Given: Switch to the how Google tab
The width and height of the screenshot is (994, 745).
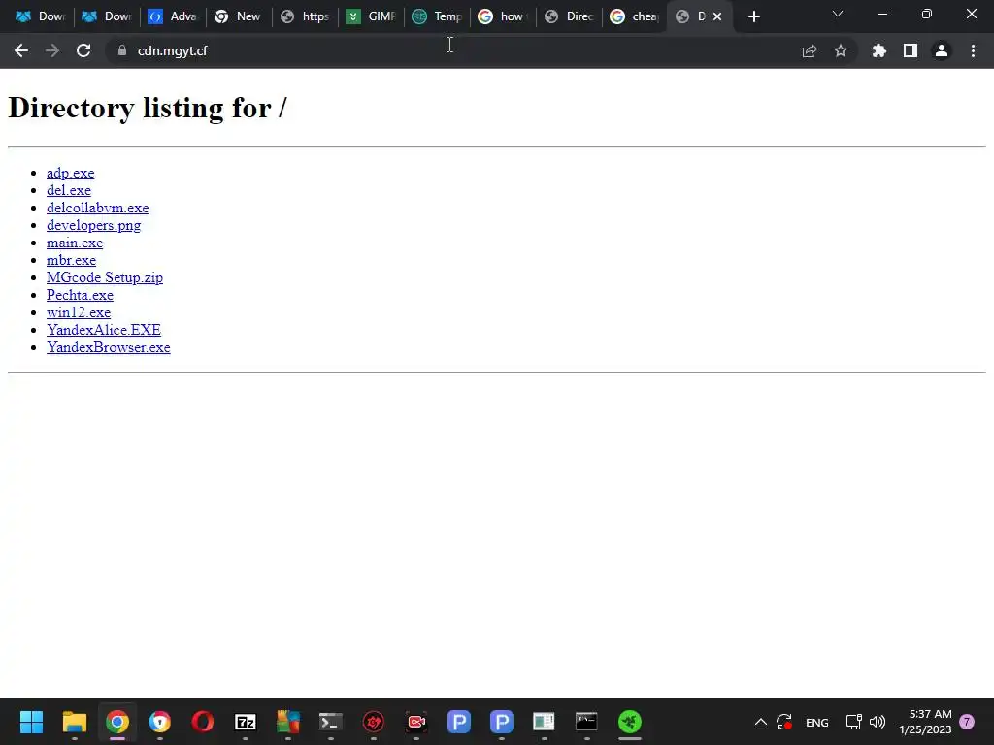Looking at the screenshot, I should pyautogui.click(x=503, y=16).
